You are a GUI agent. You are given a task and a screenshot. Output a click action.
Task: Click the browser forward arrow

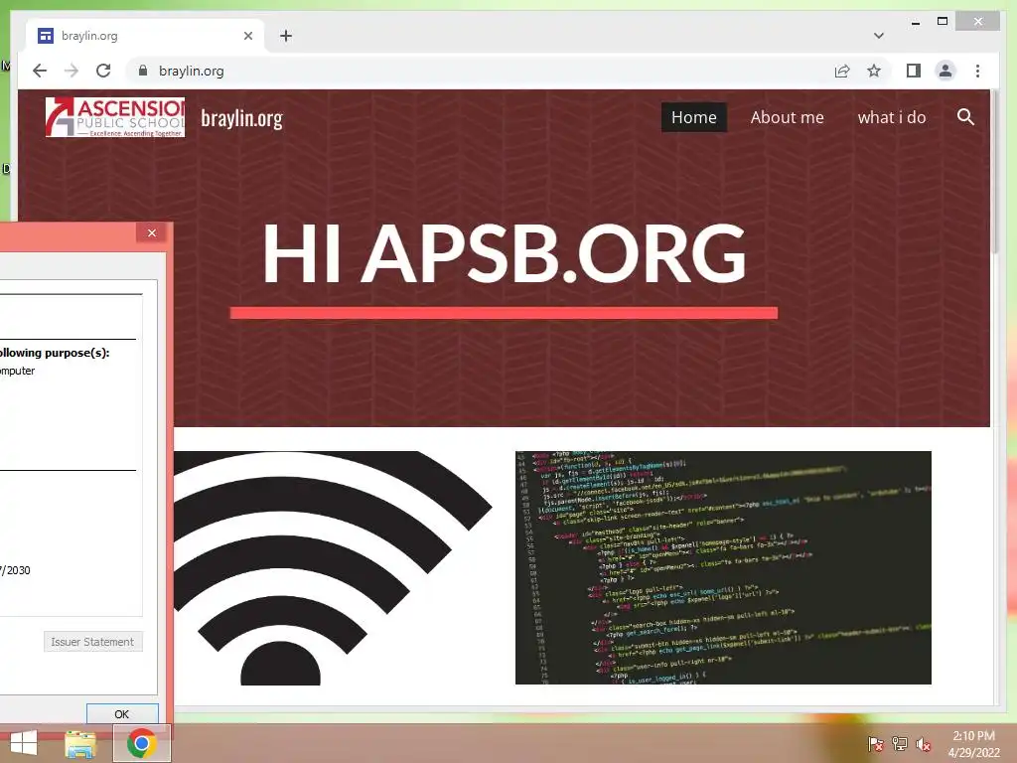[72, 71]
